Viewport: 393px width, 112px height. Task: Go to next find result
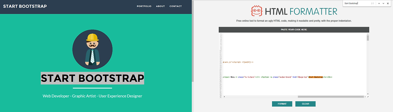(383, 3)
